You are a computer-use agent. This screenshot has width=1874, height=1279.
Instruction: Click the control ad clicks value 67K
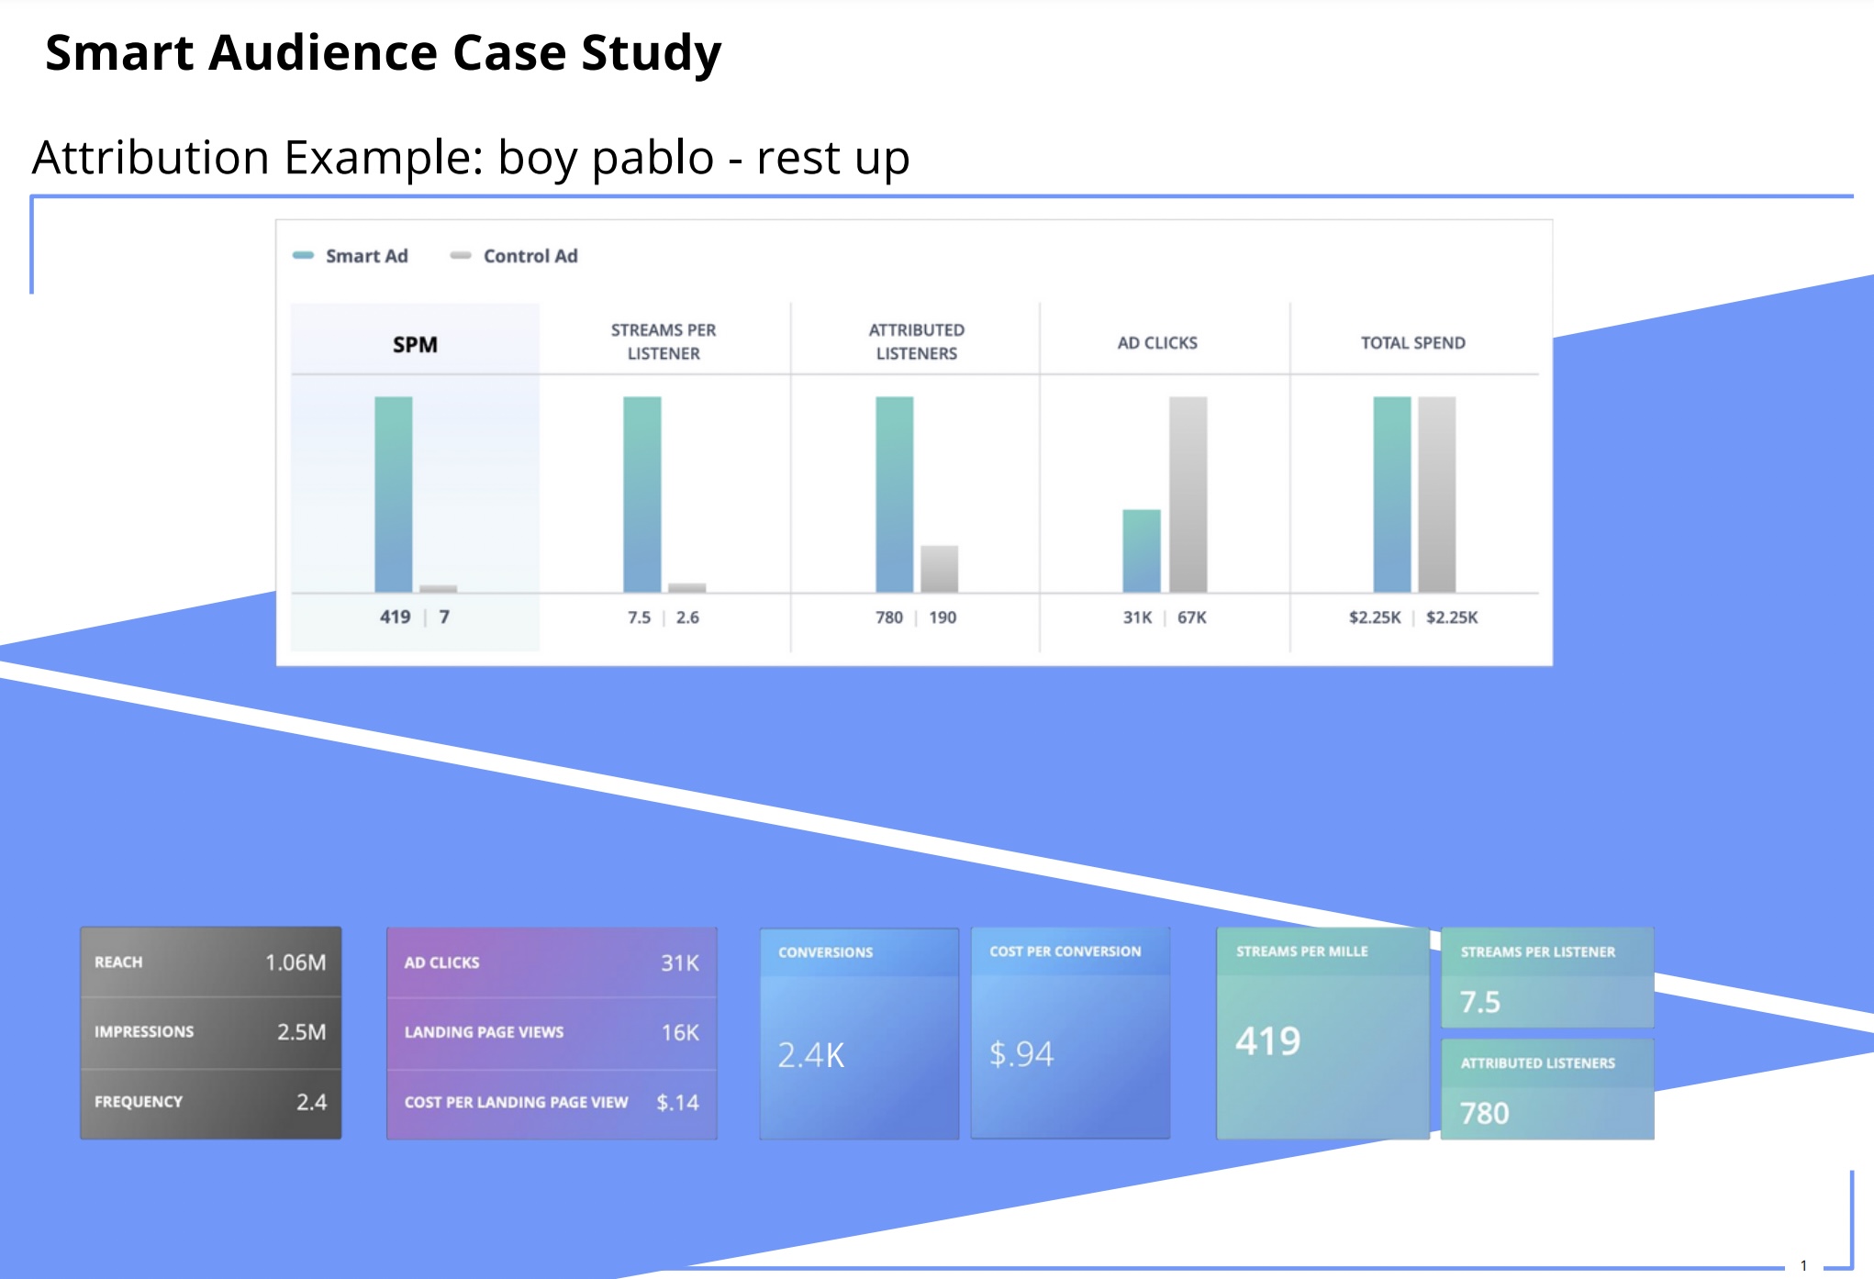click(1192, 617)
